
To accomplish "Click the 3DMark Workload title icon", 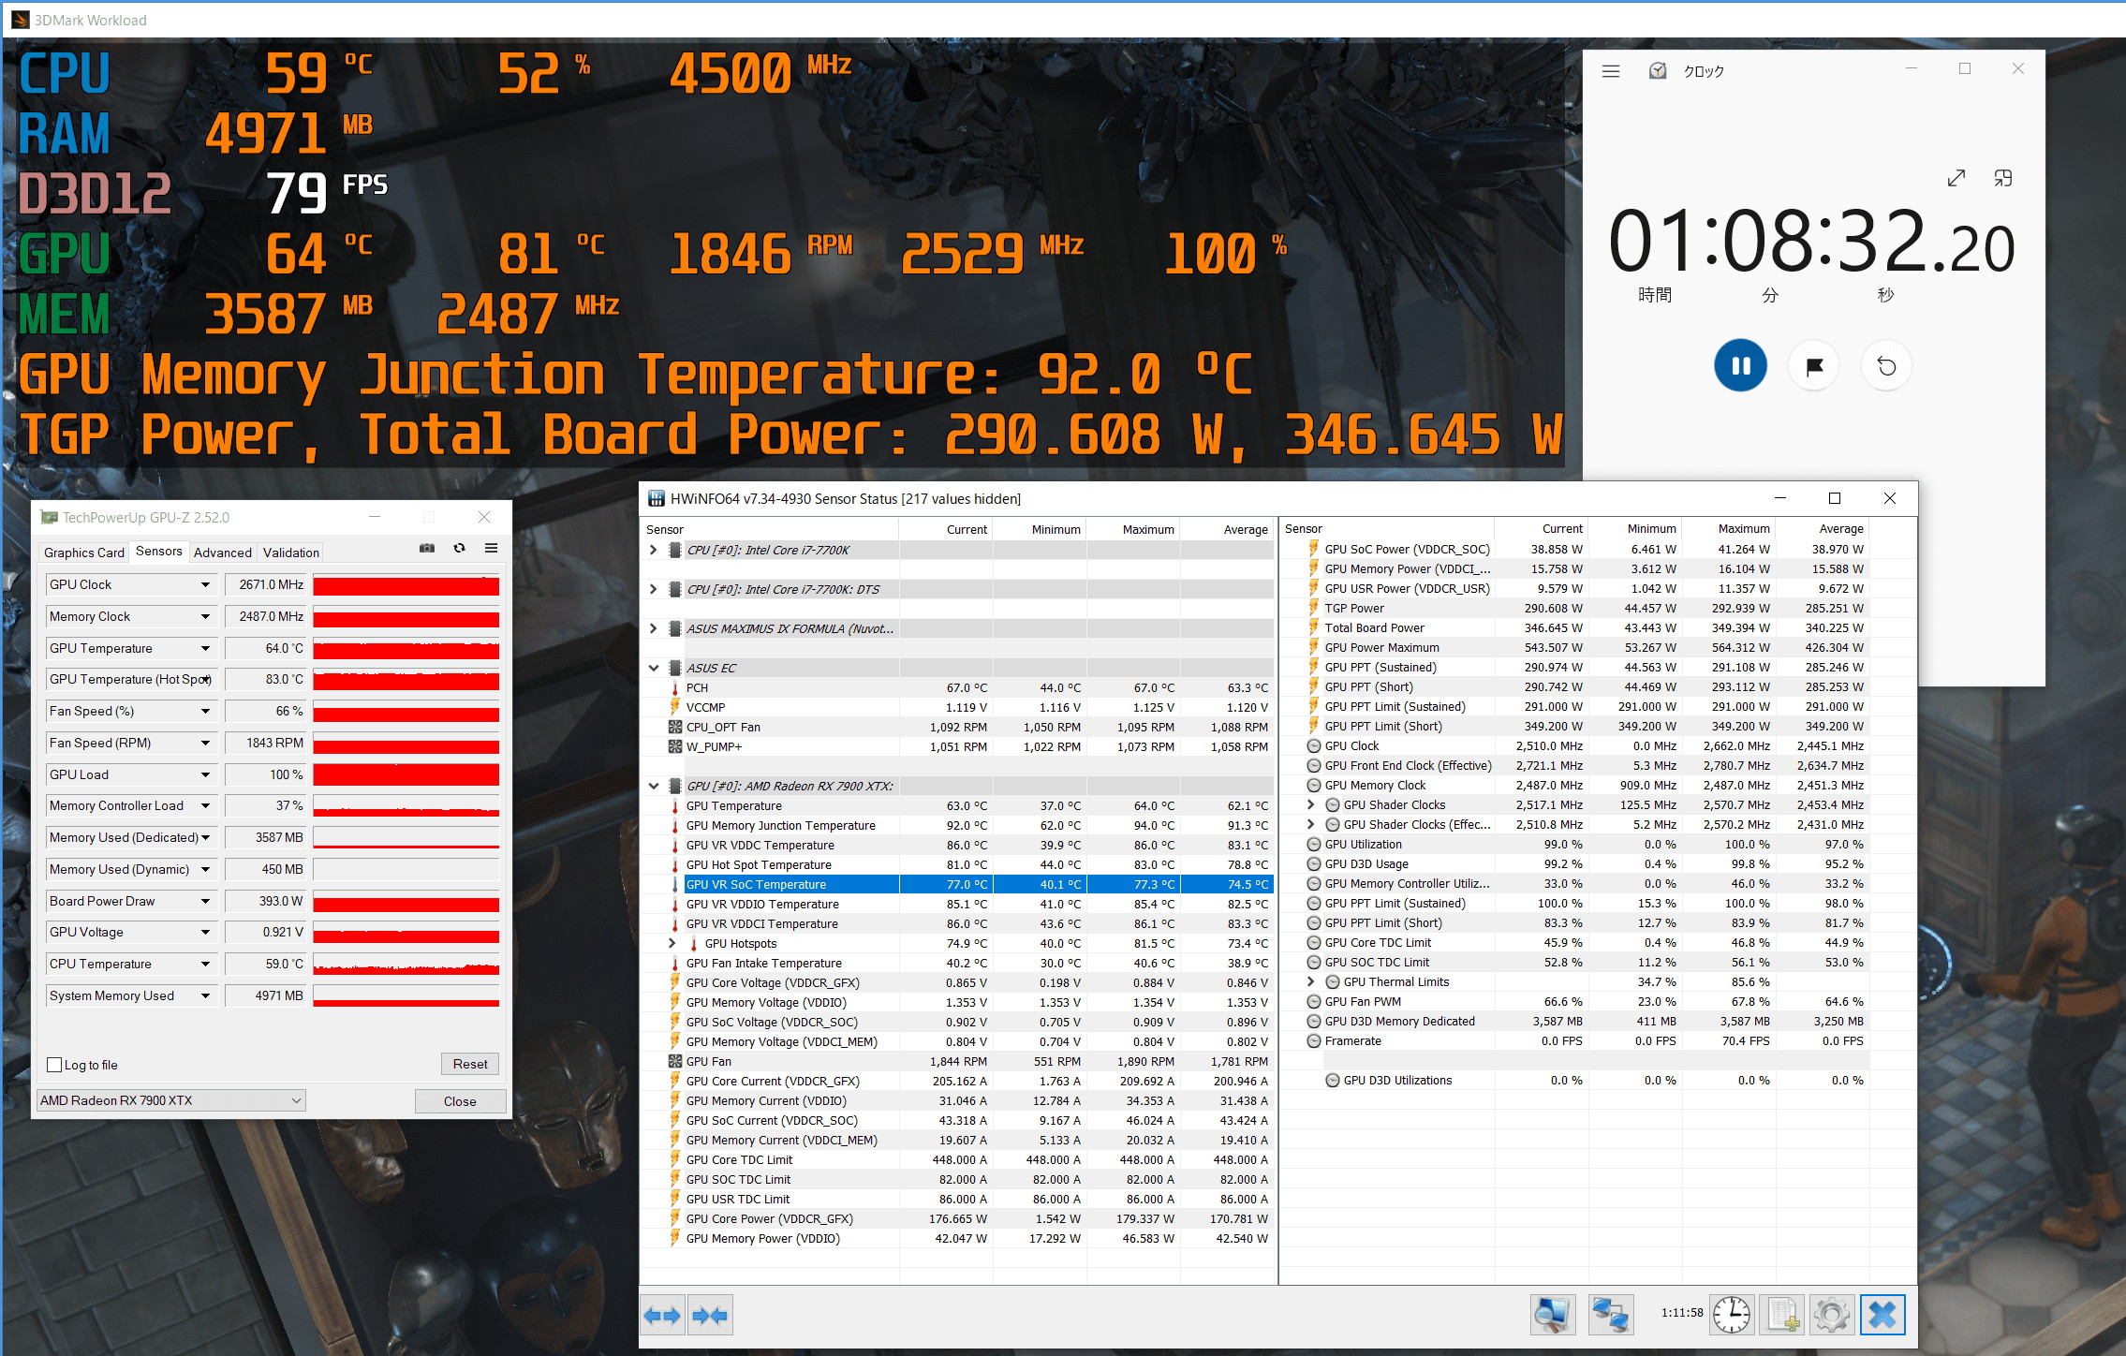I will 20,20.
